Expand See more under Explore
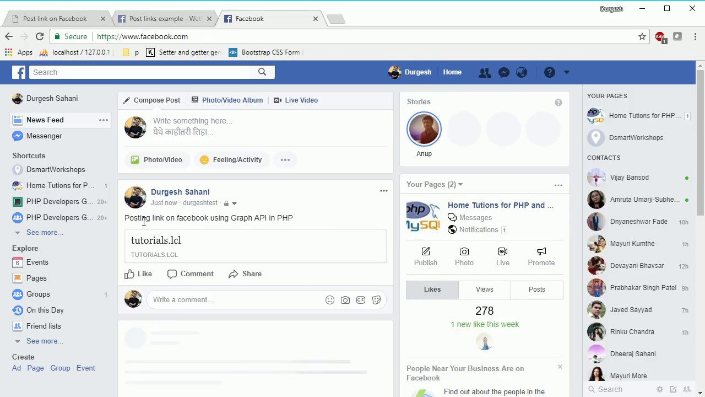Image resolution: width=705 pixels, height=397 pixels. [45, 341]
